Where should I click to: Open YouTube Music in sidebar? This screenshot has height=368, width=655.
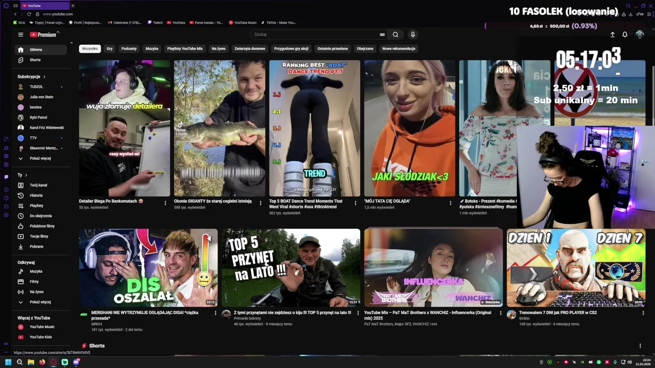(x=41, y=327)
